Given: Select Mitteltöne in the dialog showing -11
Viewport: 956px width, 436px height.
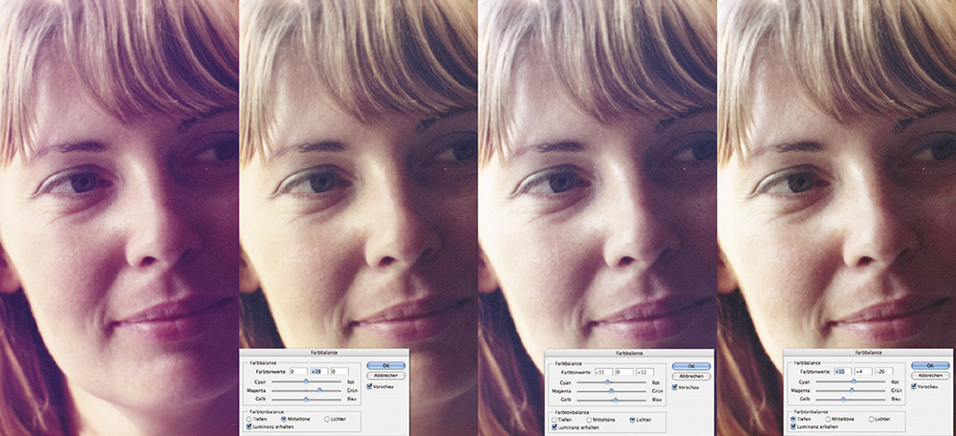Looking at the screenshot, I should click(589, 420).
